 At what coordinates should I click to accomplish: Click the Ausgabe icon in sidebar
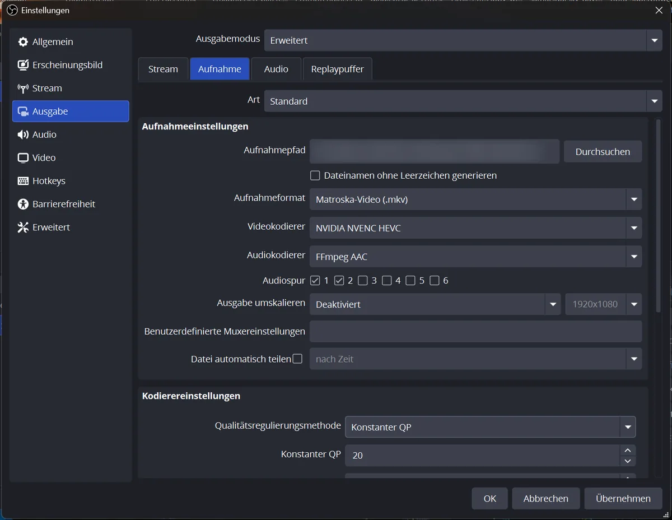[x=23, y=112]
